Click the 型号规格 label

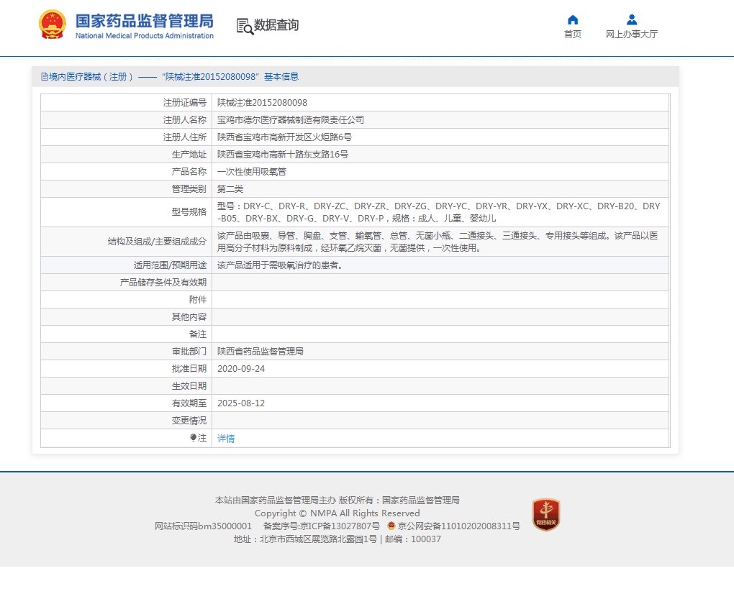pyautogui.click(x=189, y=212)
